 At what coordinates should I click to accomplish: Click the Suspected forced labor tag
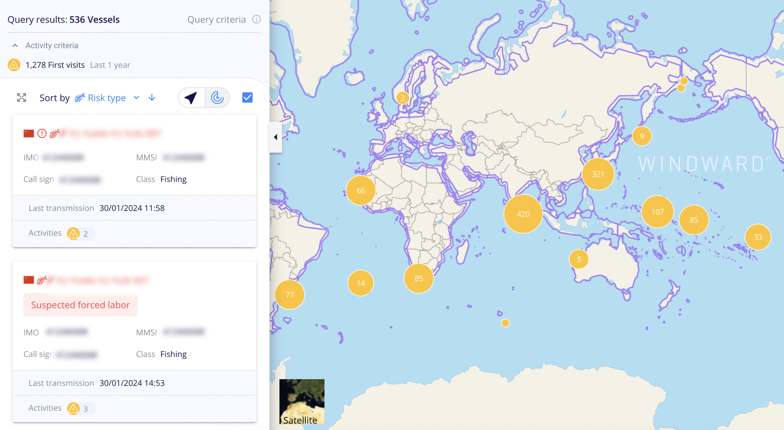[x=80, y=305]
